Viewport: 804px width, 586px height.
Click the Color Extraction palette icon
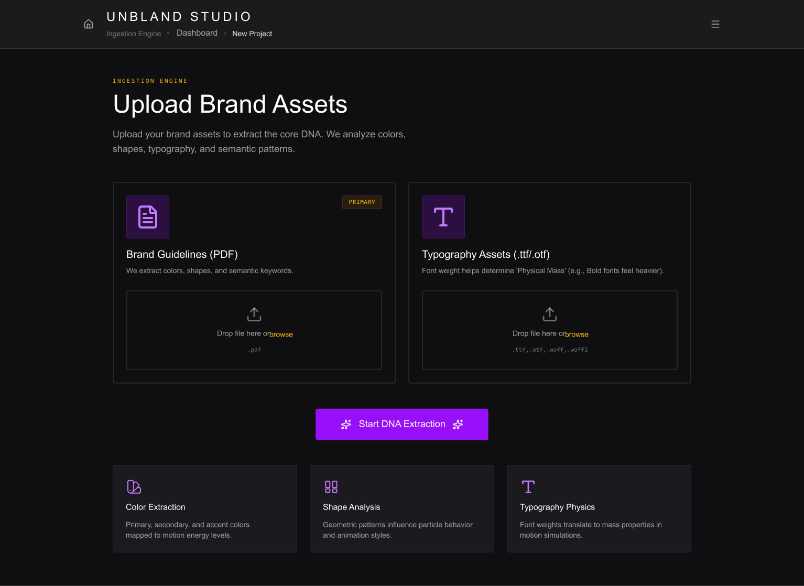pos(134,487)
